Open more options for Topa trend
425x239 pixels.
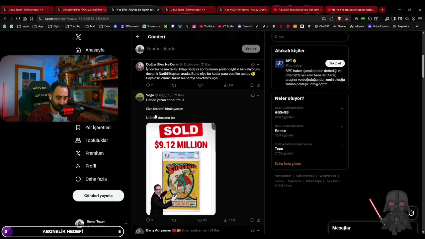pos(343,145)
